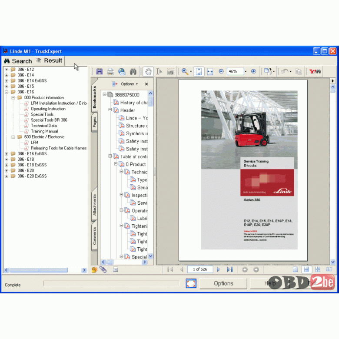Switch to the Result tab

[x=50, y=60]
